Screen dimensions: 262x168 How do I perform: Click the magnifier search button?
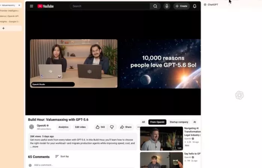click(155, 6)
